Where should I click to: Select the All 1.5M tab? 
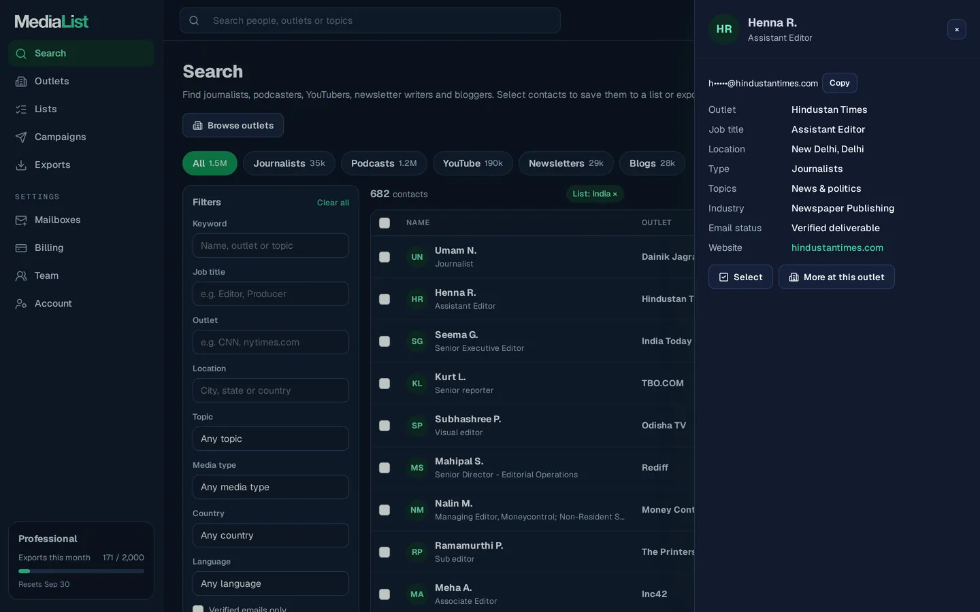click(x=210, y=163)
